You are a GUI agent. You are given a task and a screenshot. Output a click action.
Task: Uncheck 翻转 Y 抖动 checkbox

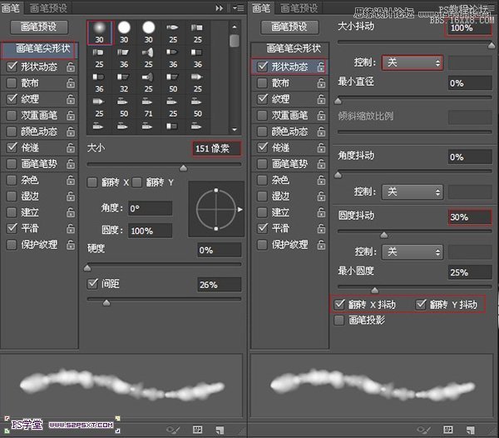[x=421, y=305]
